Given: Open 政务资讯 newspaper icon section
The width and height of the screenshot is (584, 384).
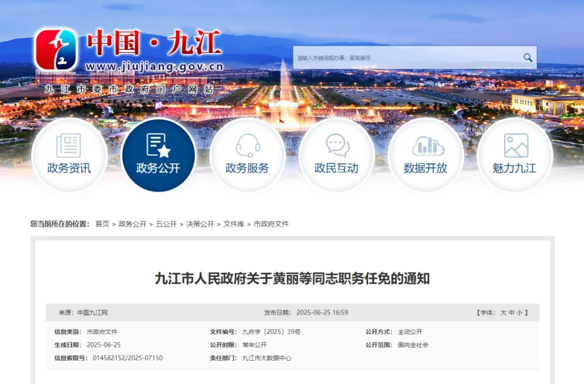Looking at the screenshot, I should pos(69,155).
